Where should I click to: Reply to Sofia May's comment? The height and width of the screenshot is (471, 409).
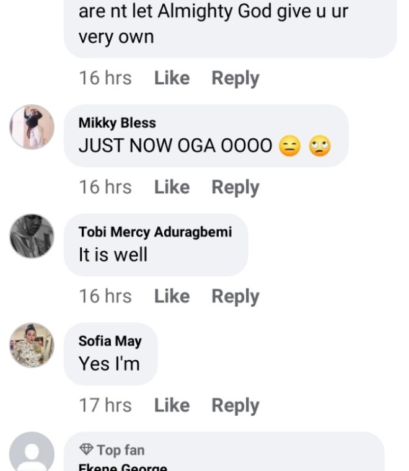coord(235,405)
